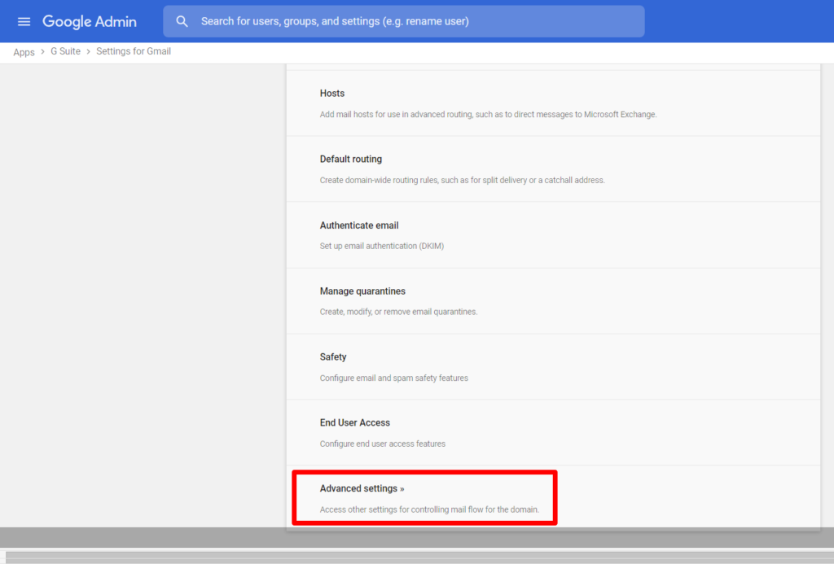834x564 pixels.
Task: Click the Configure end user access features description
Action: point(383,444)
